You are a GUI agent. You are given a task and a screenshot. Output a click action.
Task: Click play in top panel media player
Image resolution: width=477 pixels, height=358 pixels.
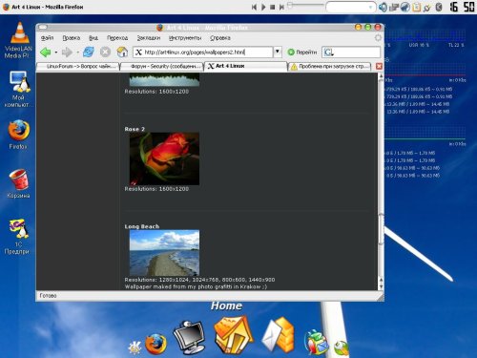263,7
